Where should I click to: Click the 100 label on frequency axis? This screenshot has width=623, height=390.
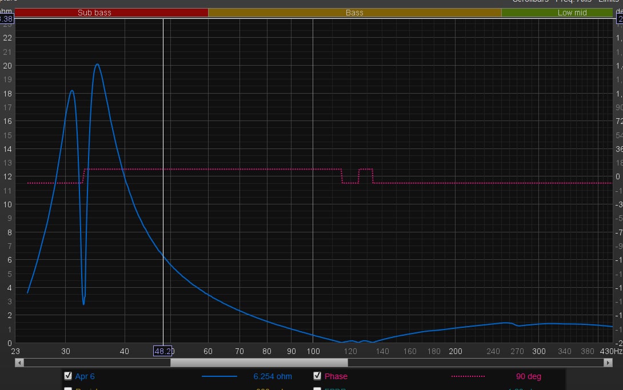click(x=313, y=351)
